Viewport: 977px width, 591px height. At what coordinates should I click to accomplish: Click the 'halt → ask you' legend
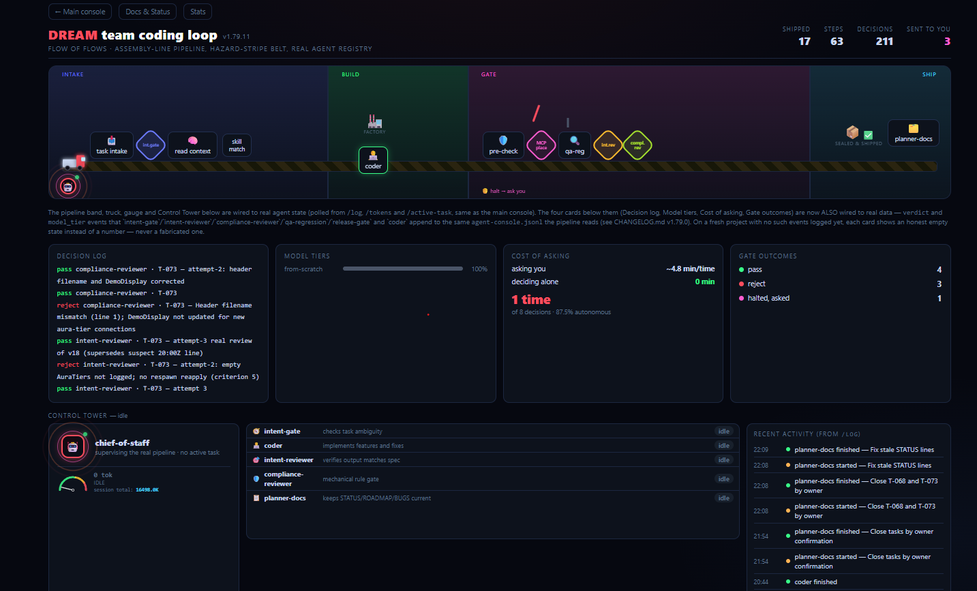coord(505,191)
